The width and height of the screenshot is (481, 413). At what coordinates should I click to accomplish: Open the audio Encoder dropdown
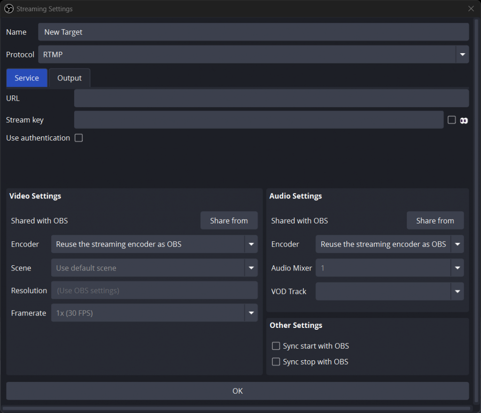pos(457,244)
